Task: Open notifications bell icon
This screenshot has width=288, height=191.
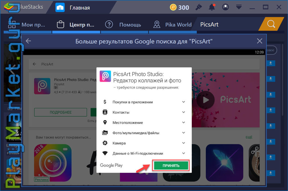Action: [212, 7]
